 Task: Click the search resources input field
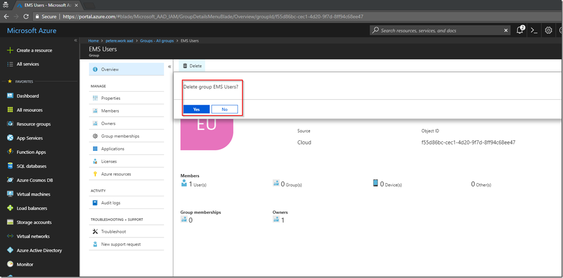coord(440,31)
